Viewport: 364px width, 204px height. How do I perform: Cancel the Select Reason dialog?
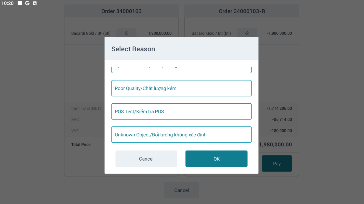pos(146,159)
